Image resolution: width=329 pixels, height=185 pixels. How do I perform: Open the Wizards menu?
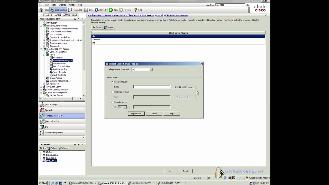click(x=62, y=5)
